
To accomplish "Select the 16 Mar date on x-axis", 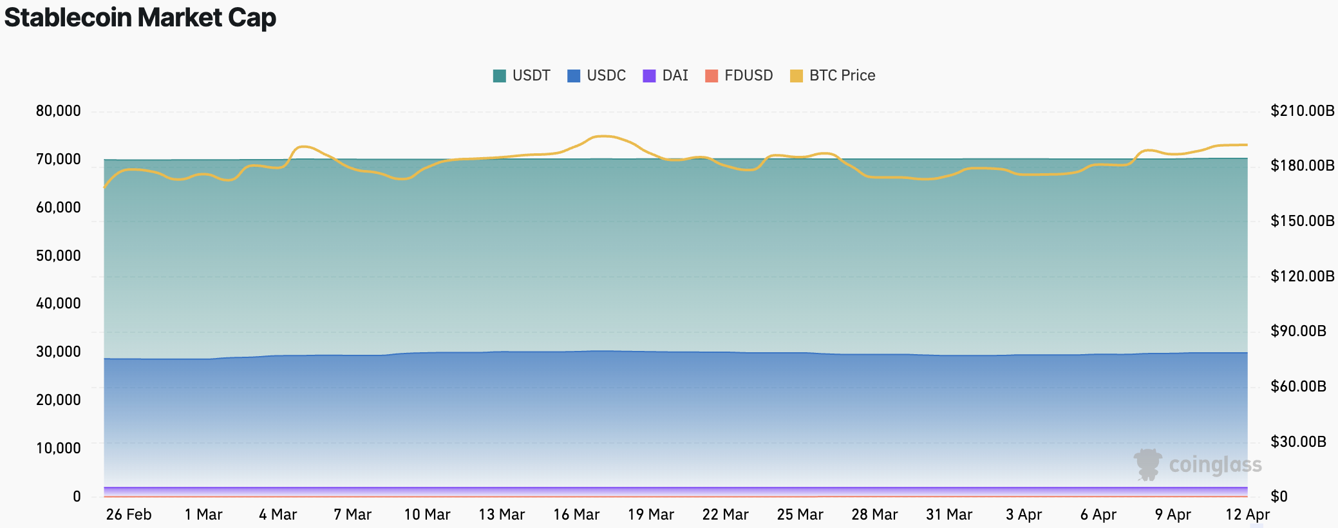I will pyautogui.click(x=576, y=514).
